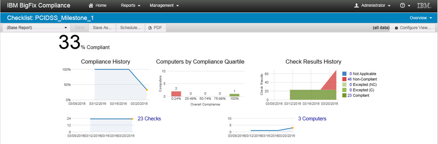
Task: Click the orange endpoint on Compliance History
Action: 147,90
